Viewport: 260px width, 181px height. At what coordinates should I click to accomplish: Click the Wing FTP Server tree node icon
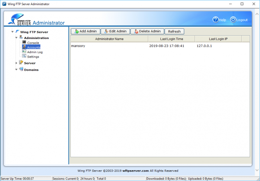[x=17, y=31]
